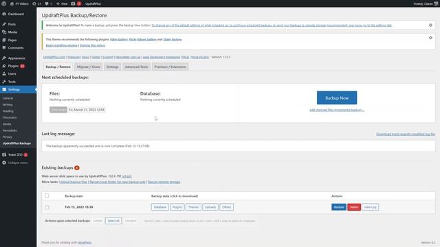
Task: Open Users in sidebar
Action: point(12,73)
